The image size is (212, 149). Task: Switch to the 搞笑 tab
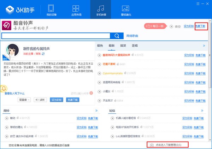click(123, 46)
